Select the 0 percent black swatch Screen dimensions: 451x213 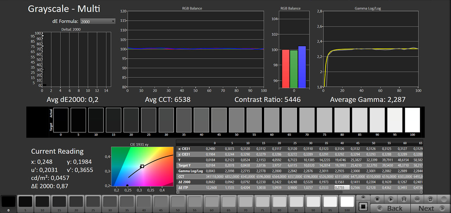pos(8,202)
